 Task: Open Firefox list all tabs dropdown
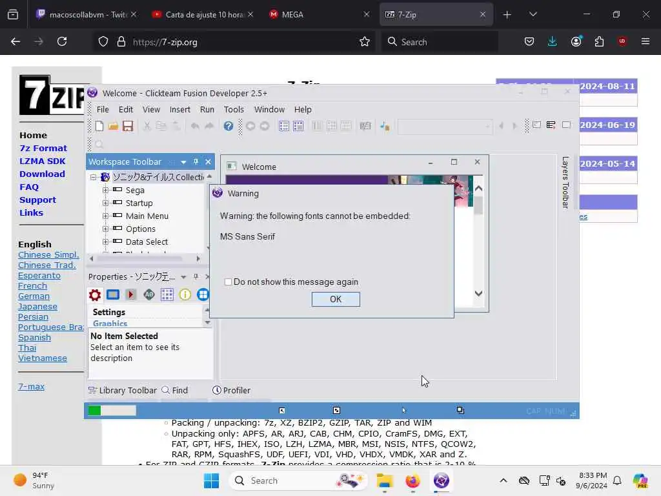point(533,14)
